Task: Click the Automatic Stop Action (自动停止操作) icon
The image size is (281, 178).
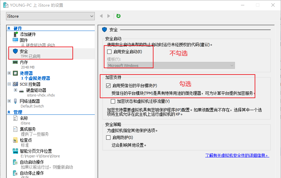Action: pyautogui.click(x=15, y=173)
